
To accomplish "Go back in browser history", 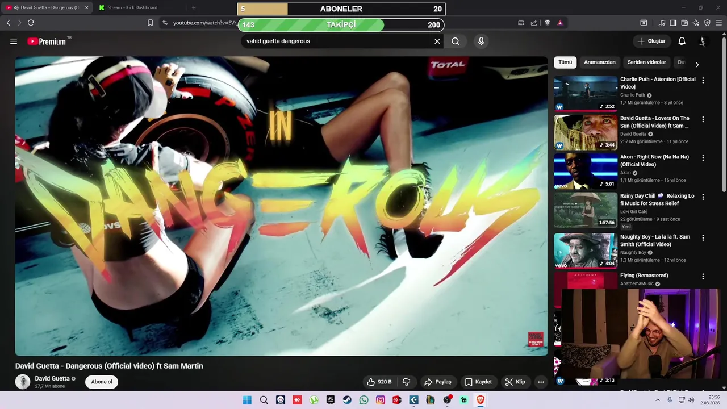I will (8, 23).
